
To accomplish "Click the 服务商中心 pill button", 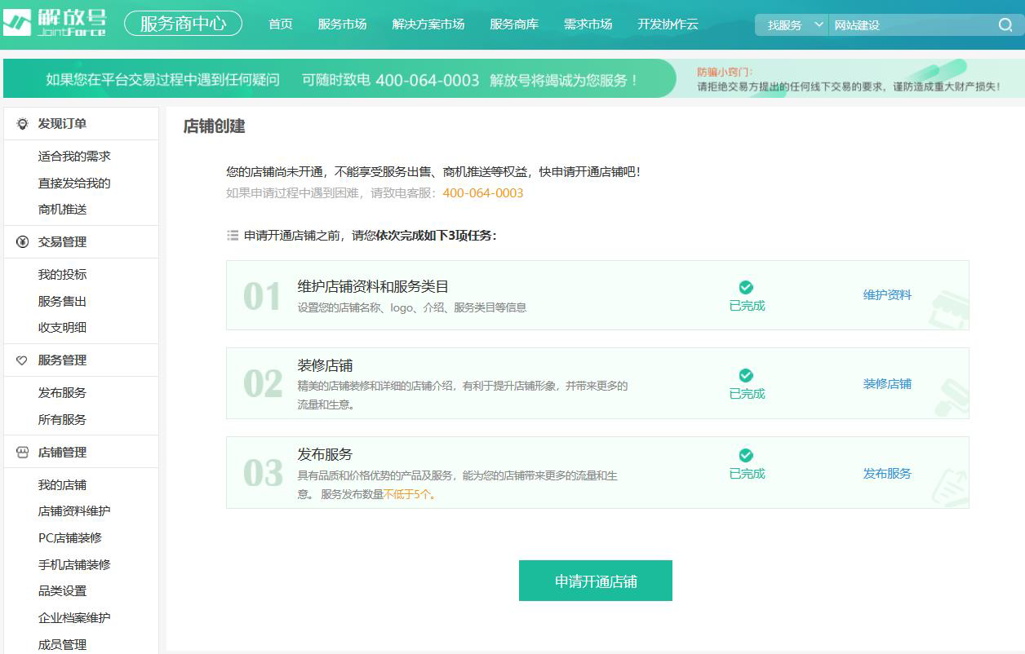I will (x=183, y=24).
